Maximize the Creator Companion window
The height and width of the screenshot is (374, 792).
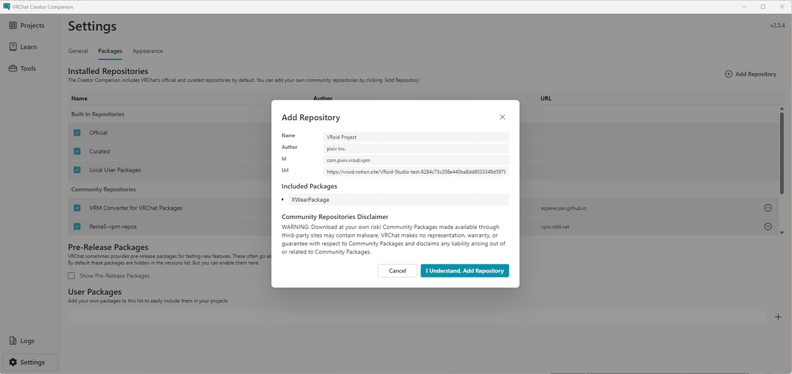tap(763, 6)
